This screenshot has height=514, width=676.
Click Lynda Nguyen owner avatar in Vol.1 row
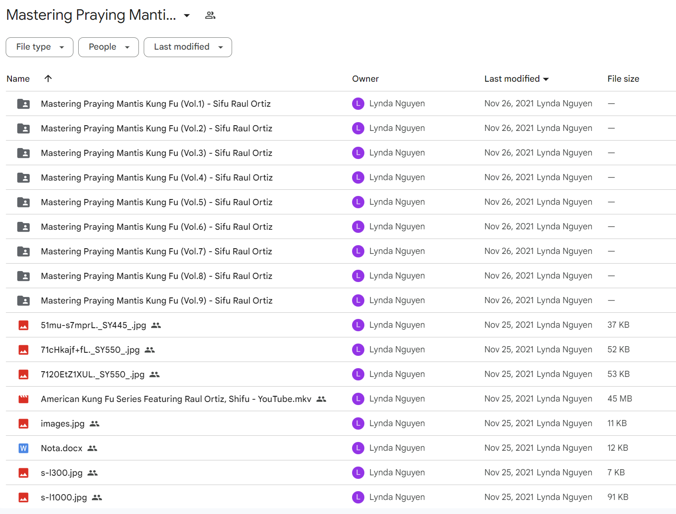pyautogui.click(x=358, y=104)
